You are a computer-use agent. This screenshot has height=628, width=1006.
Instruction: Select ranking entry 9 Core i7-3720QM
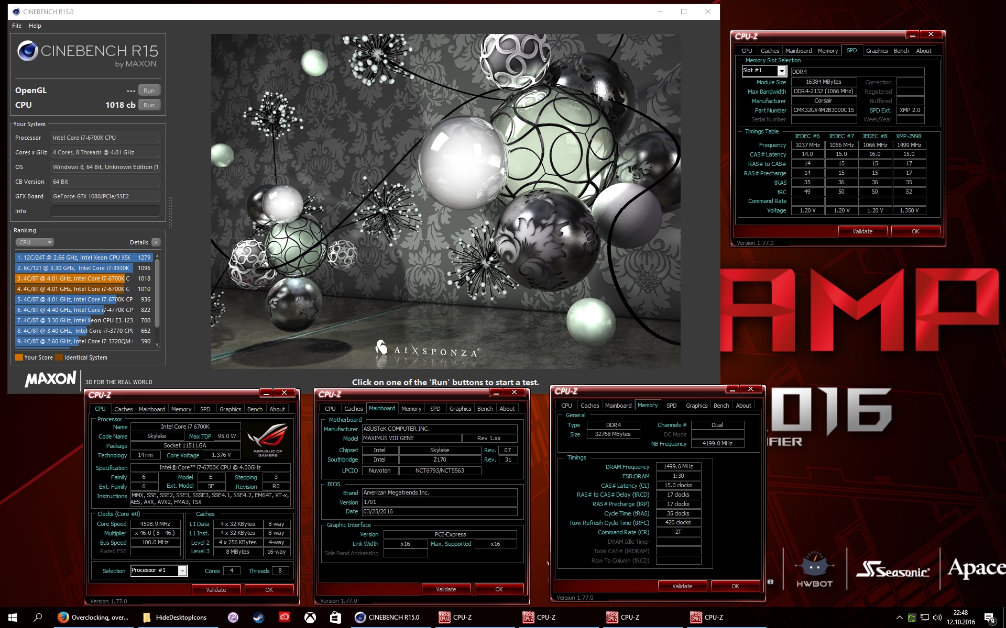tap(83, 341)
